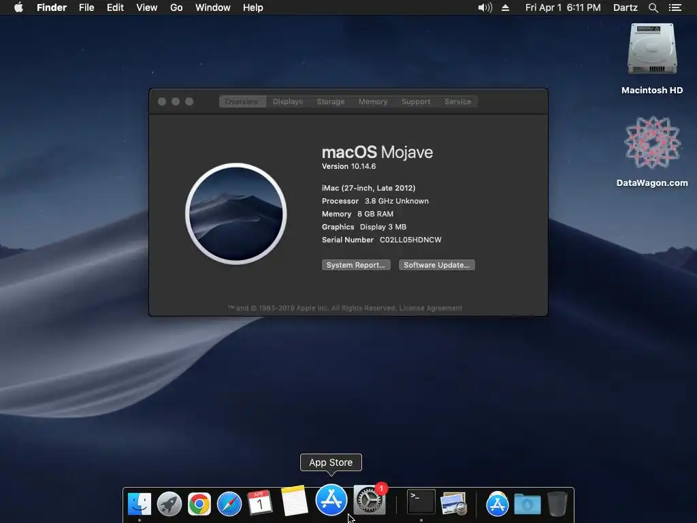Image resolution: width=697 pixels, height=523 pixels.
Task: Open Google Chrome from the Dock
Action: point(199,504)
